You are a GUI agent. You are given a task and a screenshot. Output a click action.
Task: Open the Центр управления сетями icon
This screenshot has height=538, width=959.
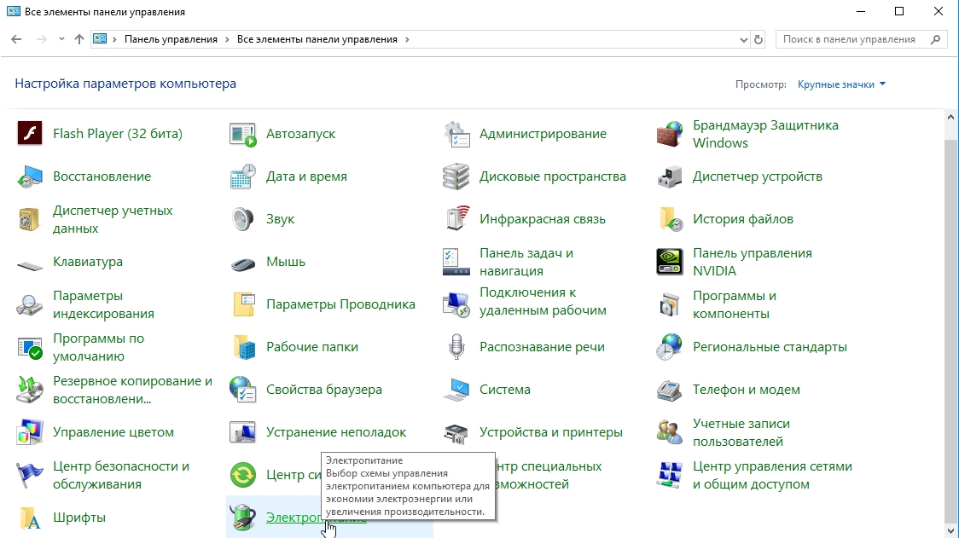pyautogui.click(x=669, y=475)
